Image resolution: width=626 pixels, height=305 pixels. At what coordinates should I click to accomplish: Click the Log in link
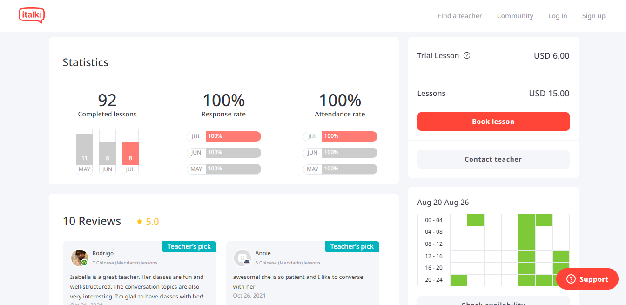click(x=557, y=16)
